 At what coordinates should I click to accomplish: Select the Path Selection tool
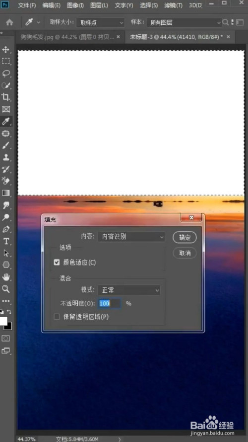[5, 253]
